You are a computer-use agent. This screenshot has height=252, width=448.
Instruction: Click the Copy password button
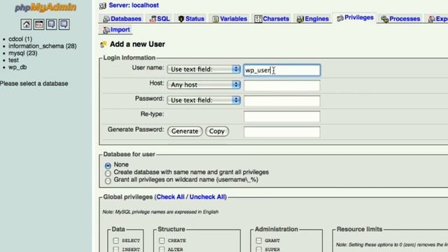point(217,131)
